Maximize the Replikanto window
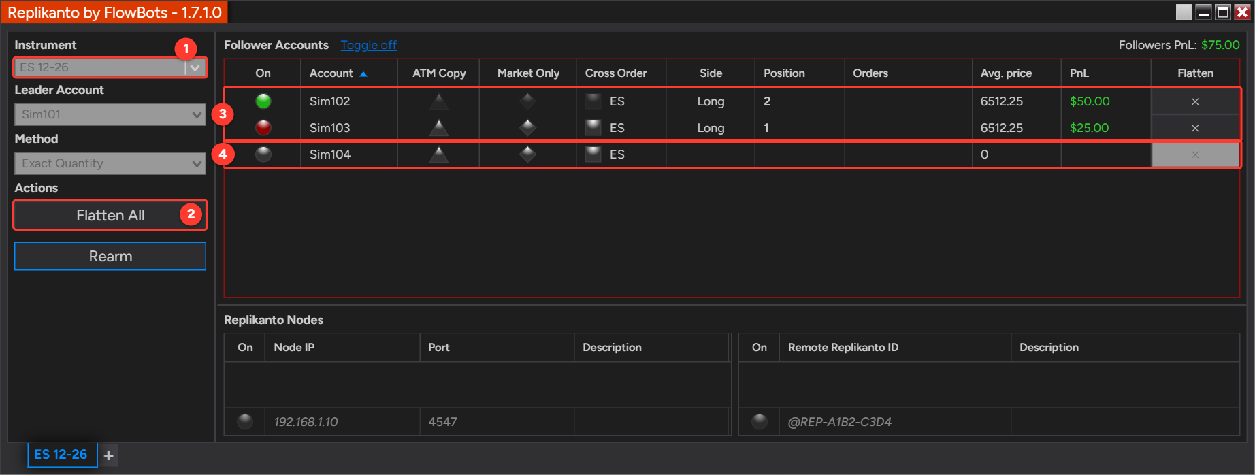The height and width of the screenshot is (475, 1255). click(1223, 12)
